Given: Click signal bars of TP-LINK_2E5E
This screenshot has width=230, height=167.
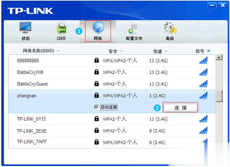Looking at the screenshot, I should point(204,131).
